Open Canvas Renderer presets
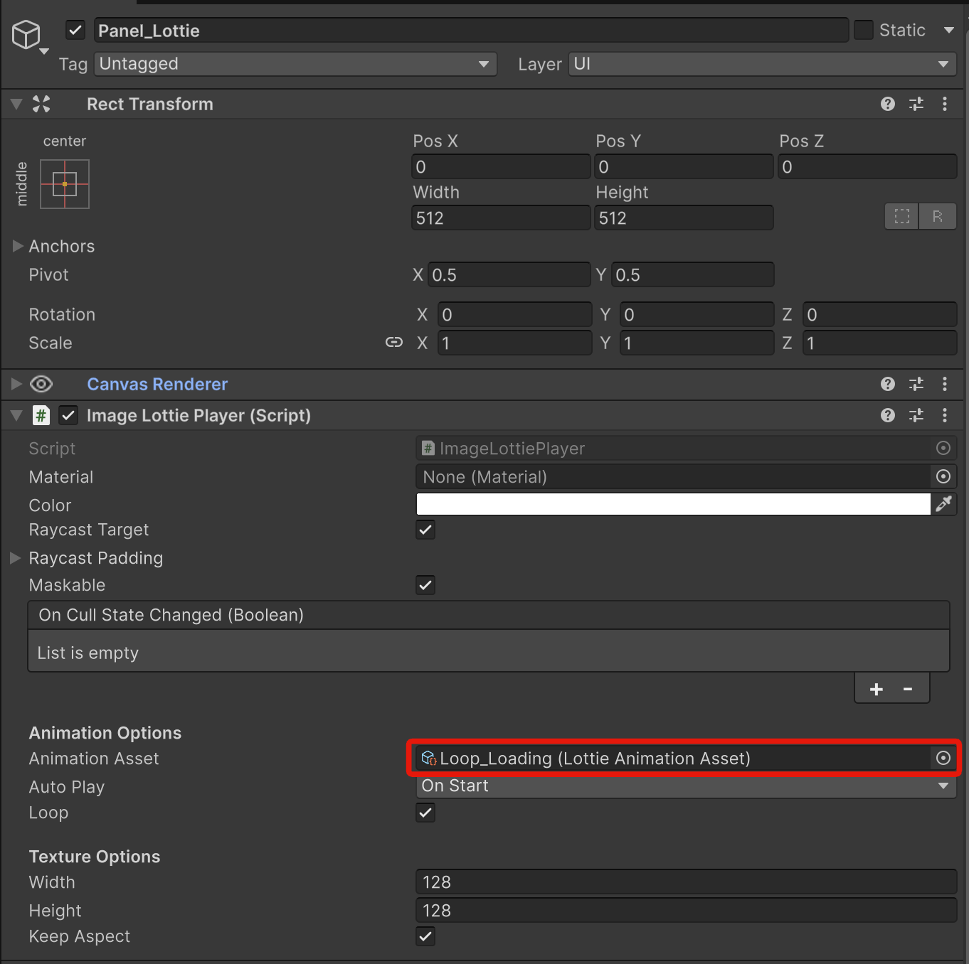 (x=916, y=384)
